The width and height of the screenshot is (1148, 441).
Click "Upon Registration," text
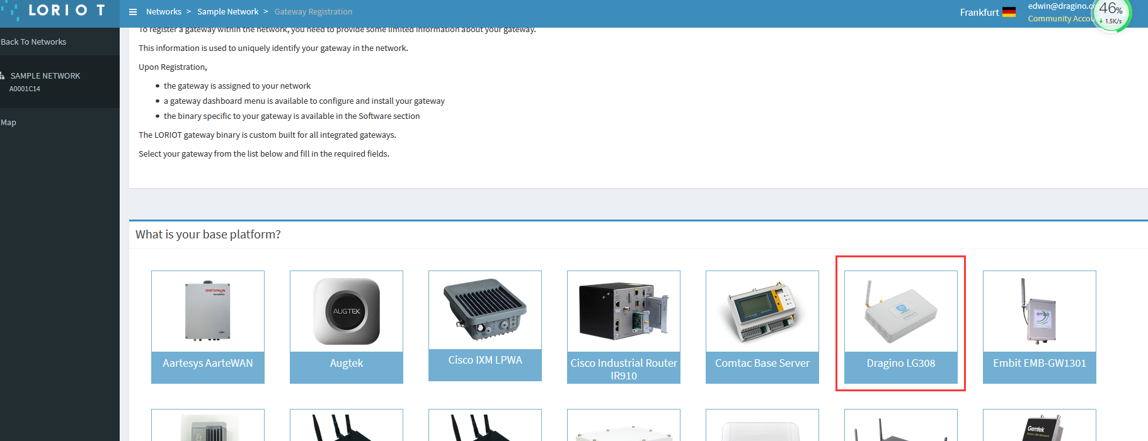coord(173,67)
